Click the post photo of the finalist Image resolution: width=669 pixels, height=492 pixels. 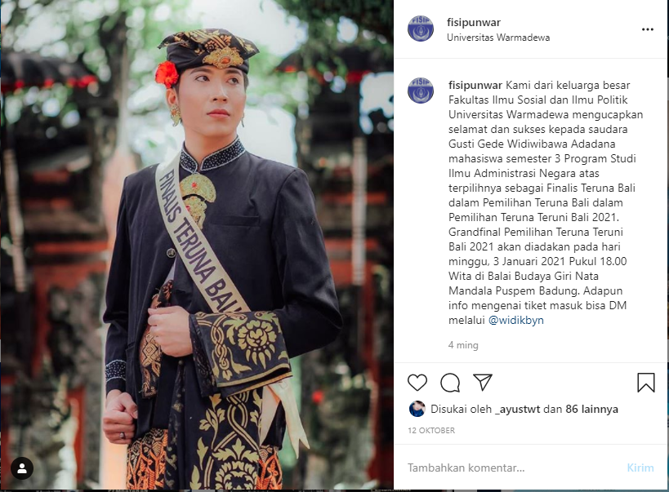click(197, 245)
